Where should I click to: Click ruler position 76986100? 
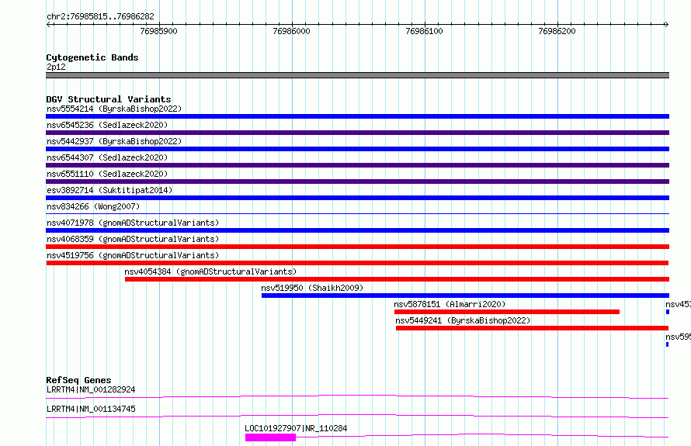click(x=425, y=31)
